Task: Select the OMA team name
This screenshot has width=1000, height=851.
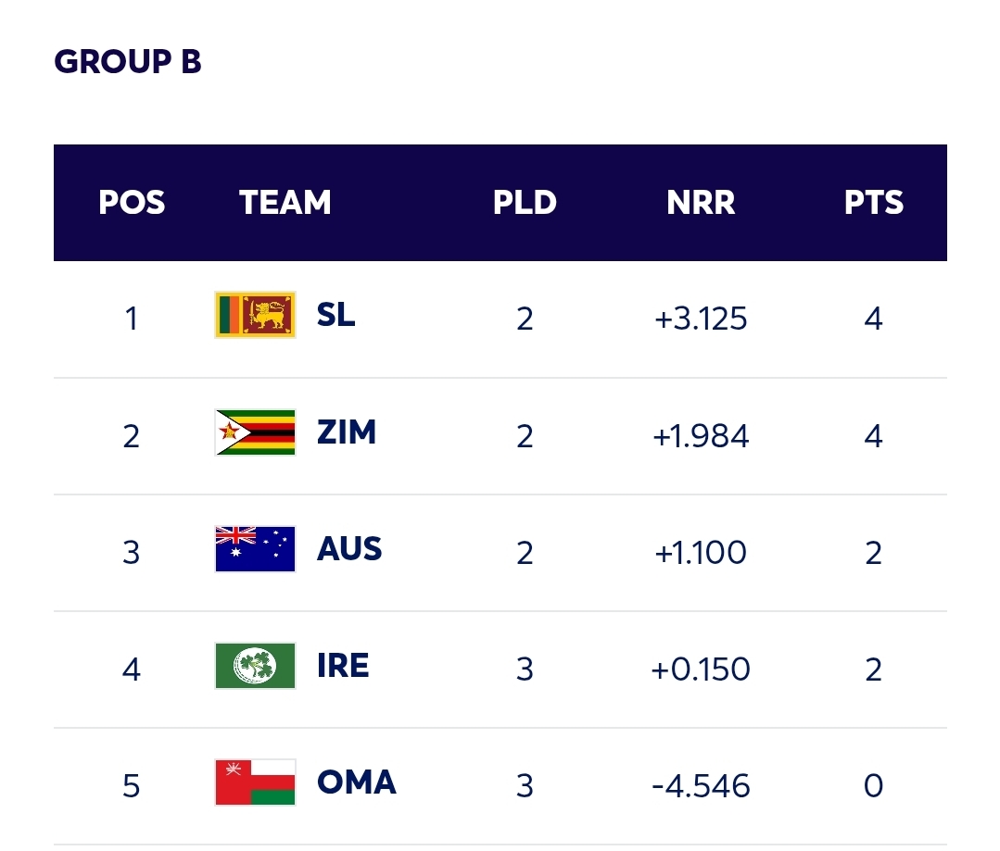Action: (x=356, y=782)
